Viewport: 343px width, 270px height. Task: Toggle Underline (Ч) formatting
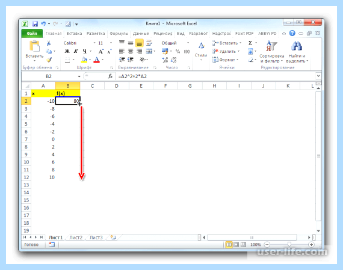point(84,51)
